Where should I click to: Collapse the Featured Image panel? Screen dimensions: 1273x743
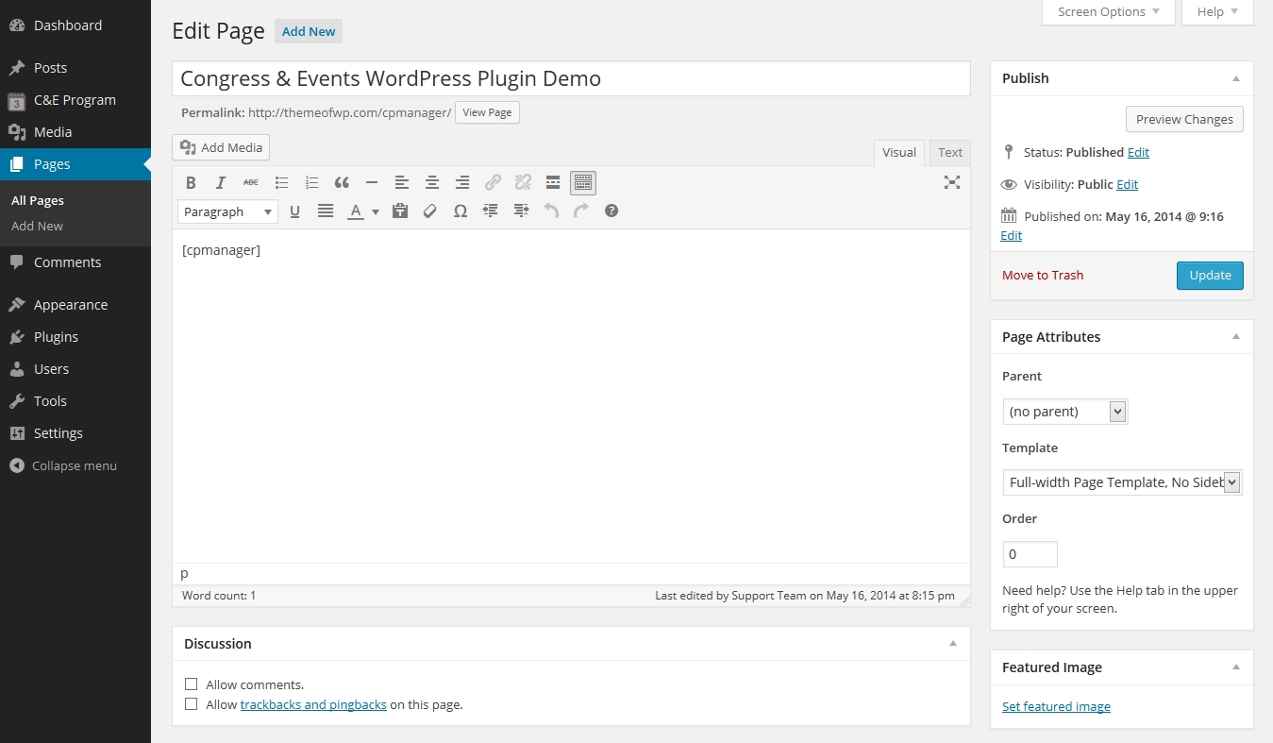pos(1236,667)
